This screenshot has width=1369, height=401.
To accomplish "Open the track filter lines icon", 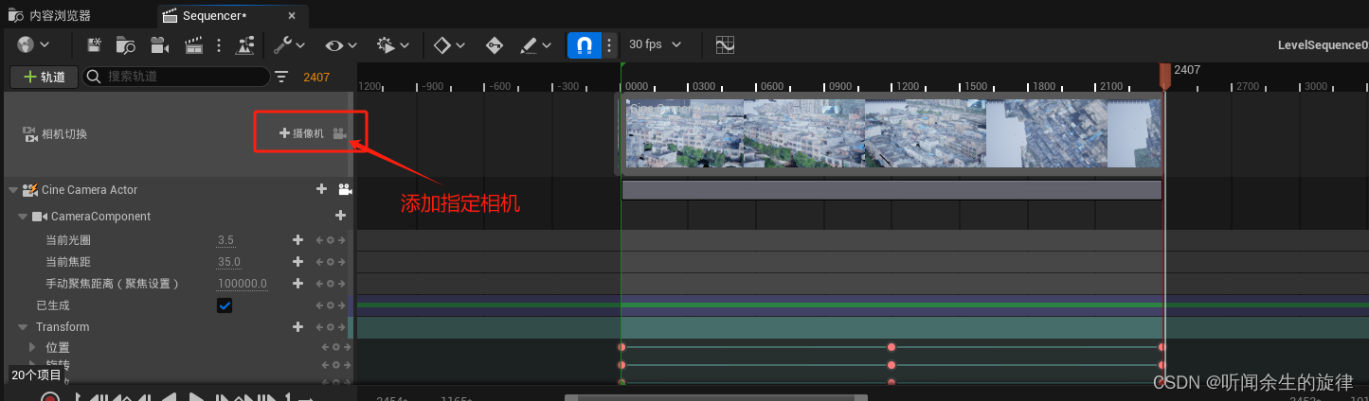I will pos(281,77).
